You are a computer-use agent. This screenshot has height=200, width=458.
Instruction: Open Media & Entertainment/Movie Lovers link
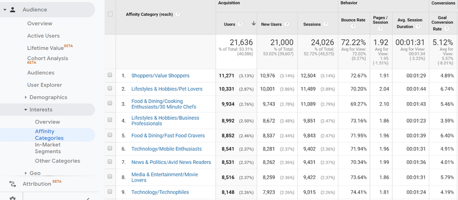coord(165,177)
